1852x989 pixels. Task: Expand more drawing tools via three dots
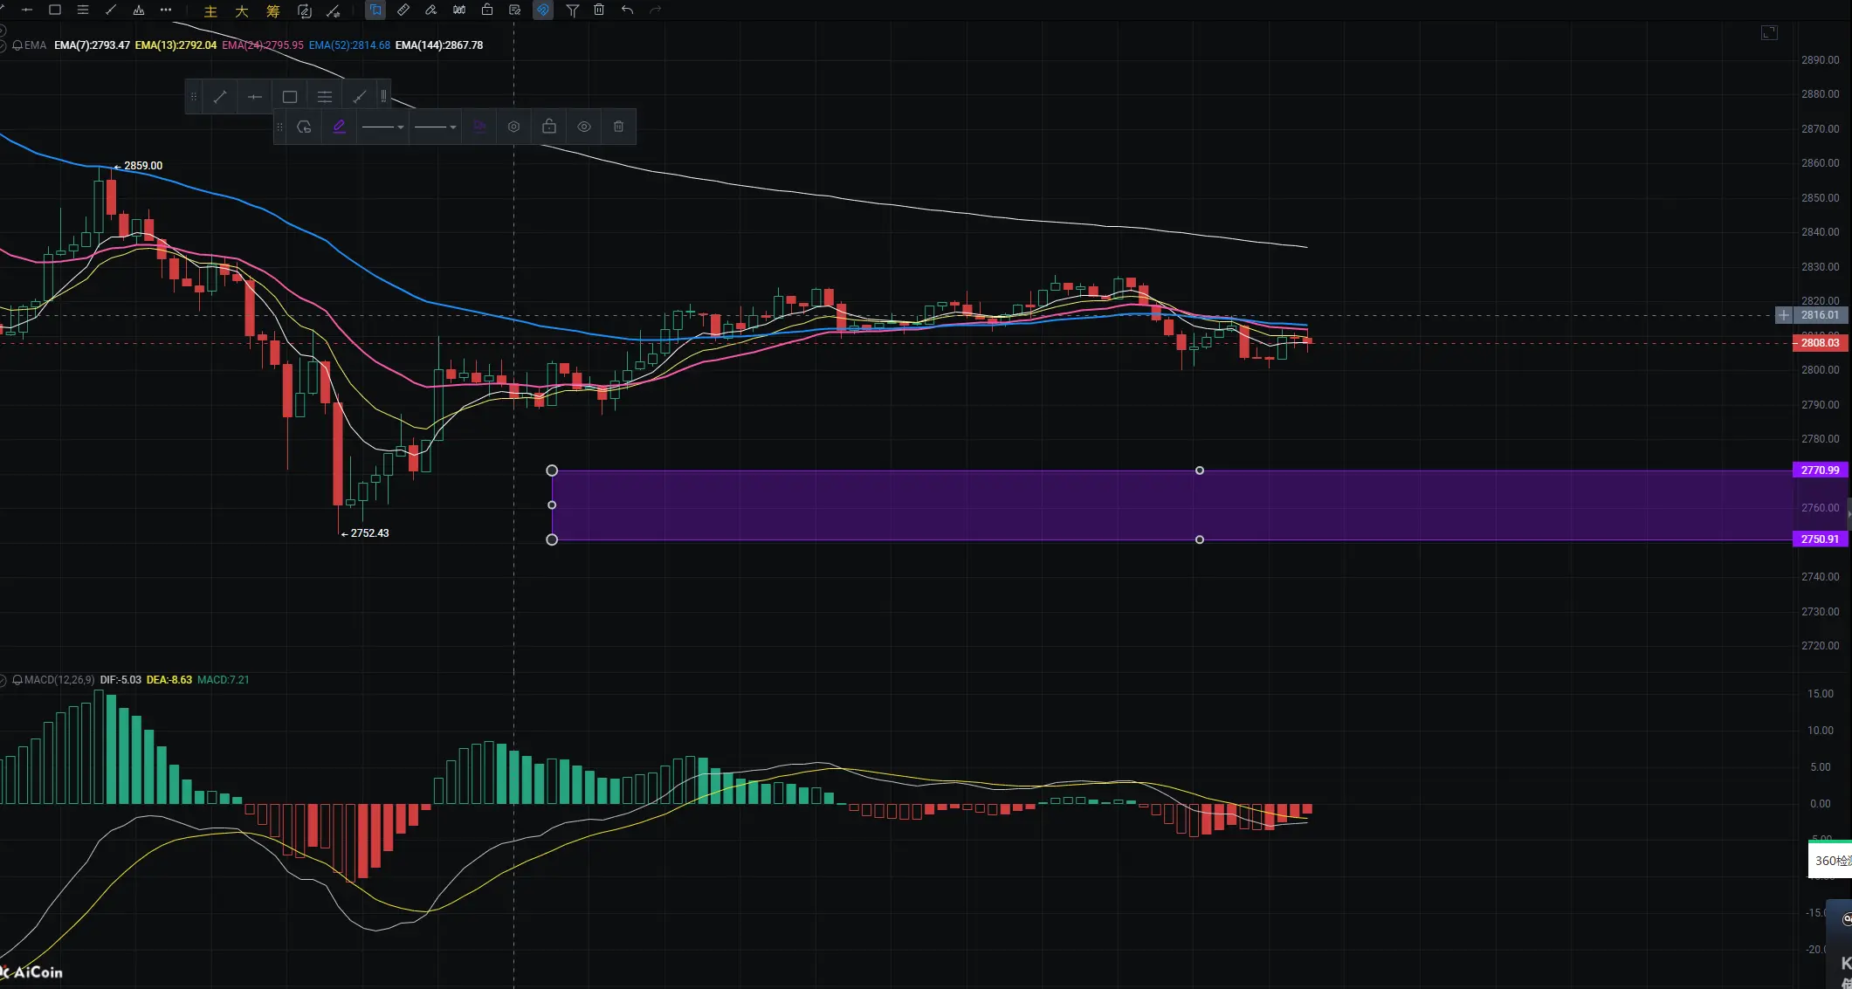tap(166, 10)
